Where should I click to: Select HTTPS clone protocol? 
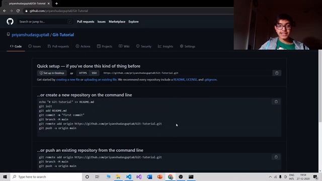83,73
